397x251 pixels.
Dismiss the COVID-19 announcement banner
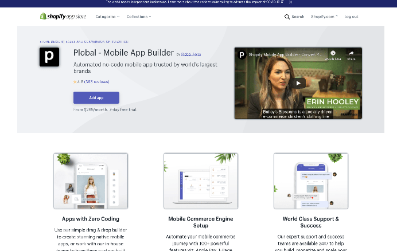[290, 2]
